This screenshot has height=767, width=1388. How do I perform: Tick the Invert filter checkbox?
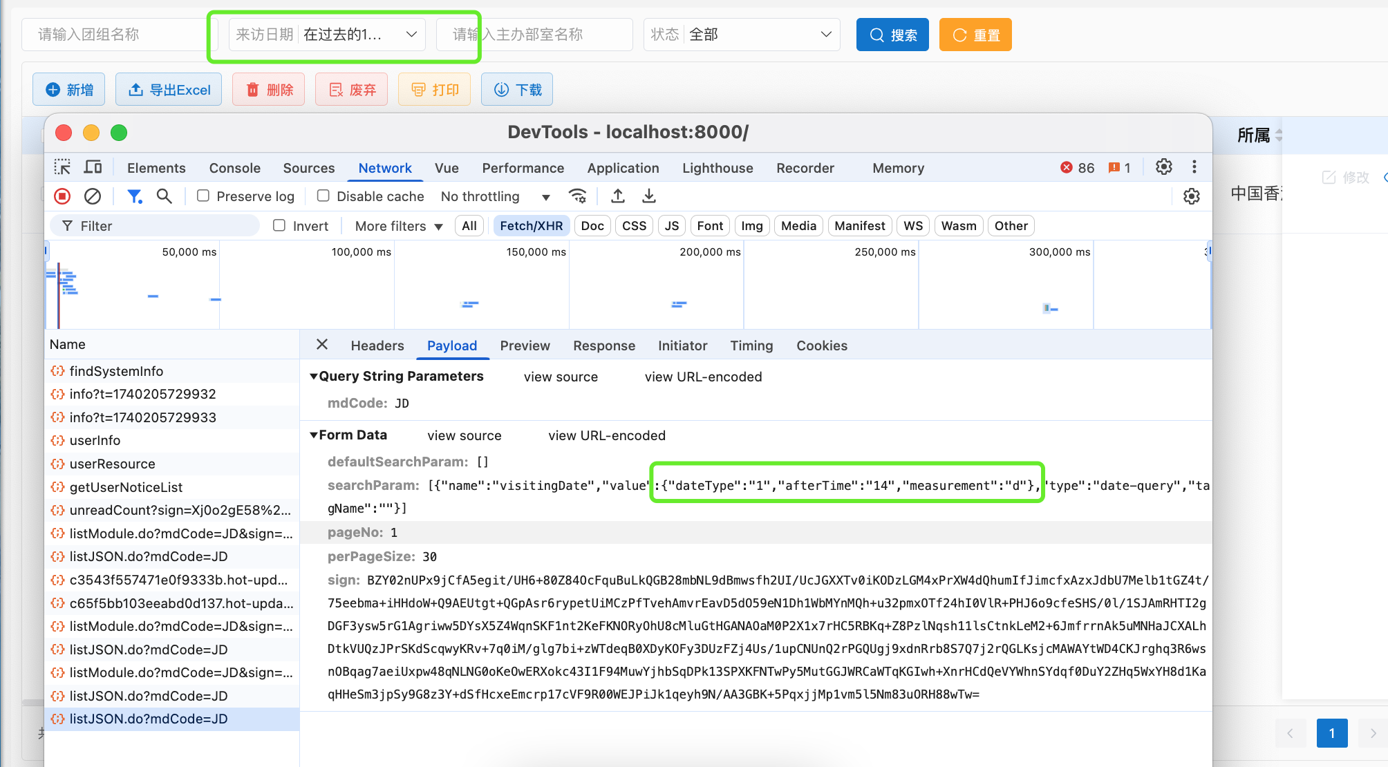click(279, 225)
